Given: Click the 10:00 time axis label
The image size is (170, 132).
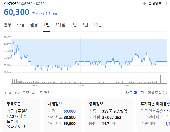Looking at the screenshot, I should tap(35, 86).
